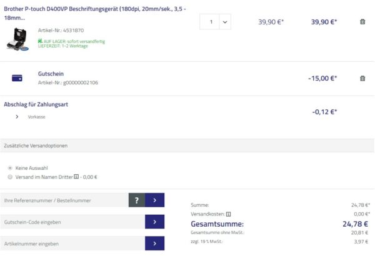Click the Gutschein card icon

tap(17, 78)
